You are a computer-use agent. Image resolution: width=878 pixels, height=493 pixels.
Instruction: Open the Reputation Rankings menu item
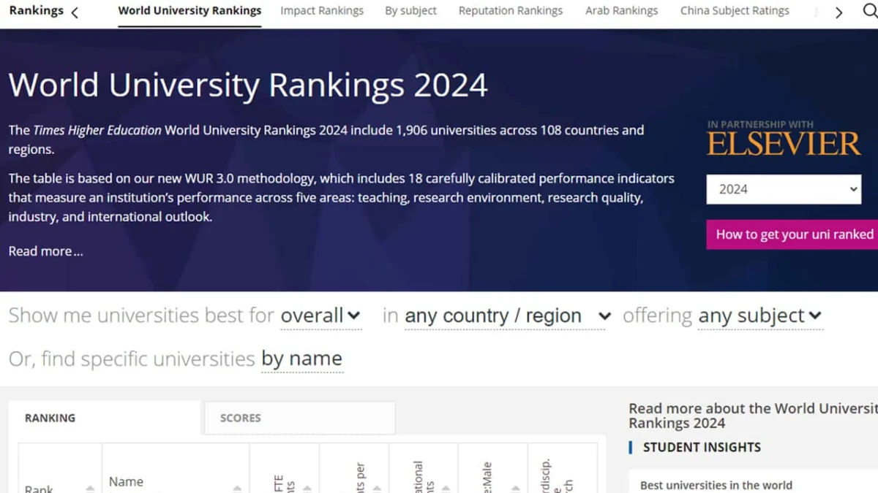[510, 11]
